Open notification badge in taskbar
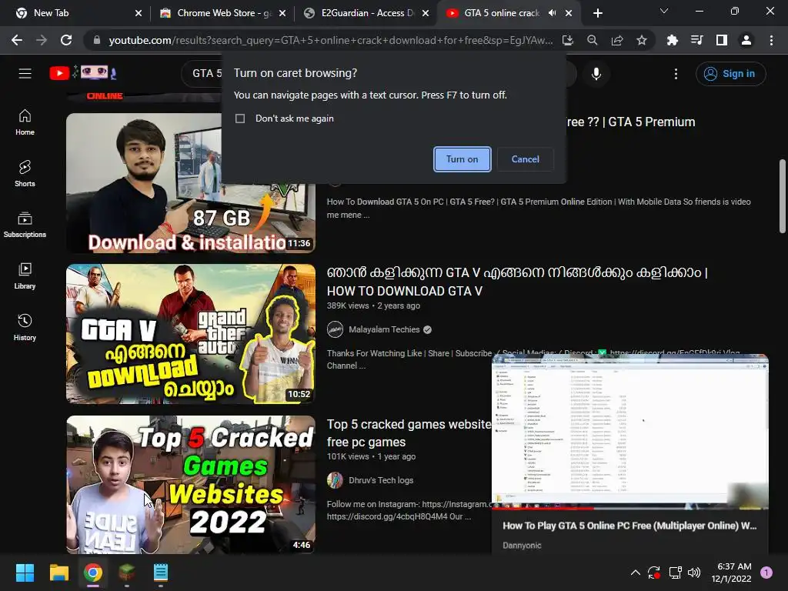Image resolution: width=788 pixels, height=591 pixels. coord(766,573)
